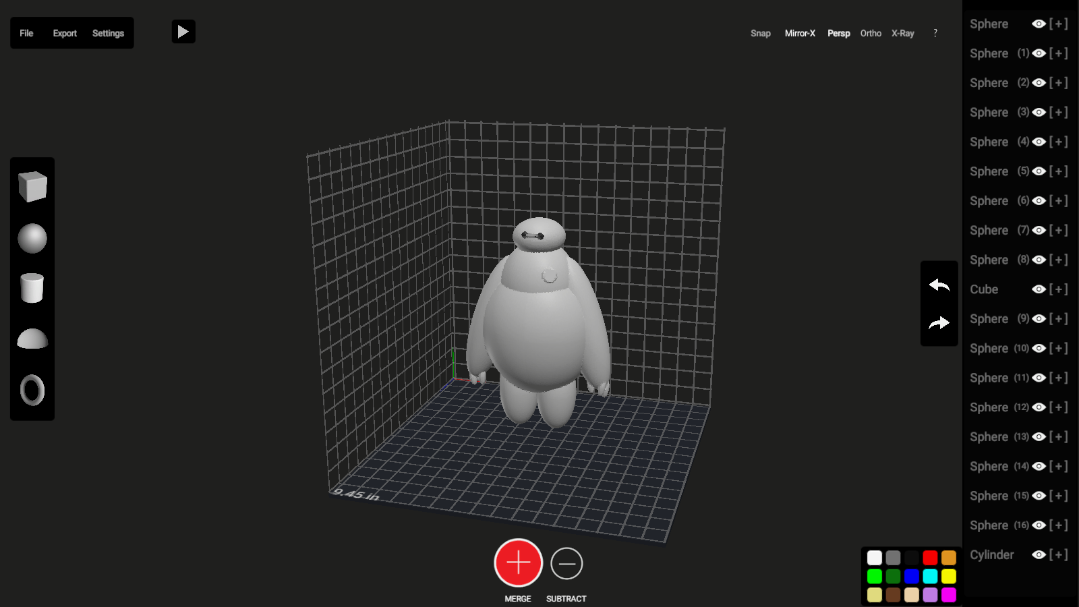This screenshot has height=607, width=1079.
Task: Pick the magenta color swatch
Action: coord(949,595)
